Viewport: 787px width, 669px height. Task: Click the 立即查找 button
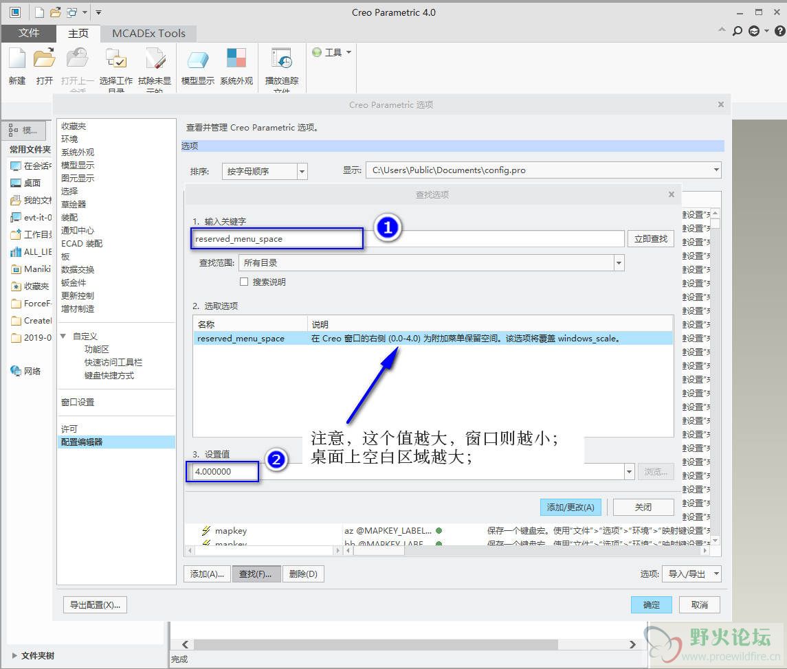coord(650,239)
